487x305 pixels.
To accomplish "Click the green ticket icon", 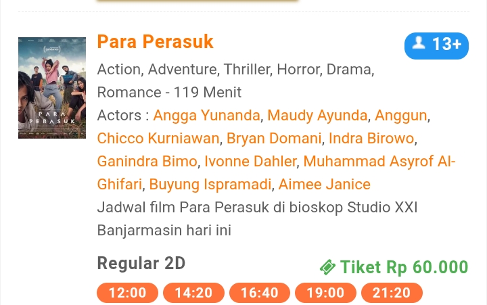I will point(327,268).
